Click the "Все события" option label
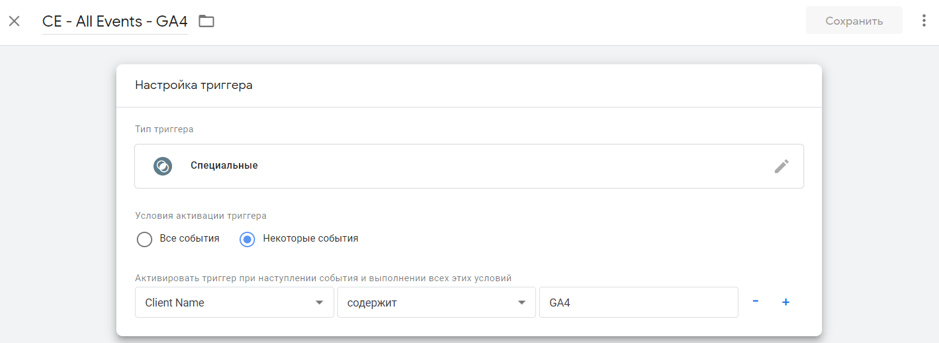The image size is (939, 343). [189, 239]
